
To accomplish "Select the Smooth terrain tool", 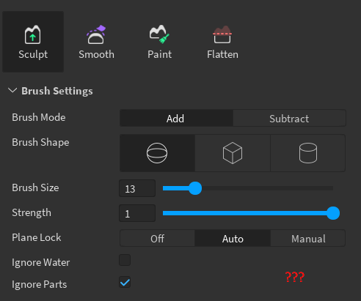I will (96, 42).
